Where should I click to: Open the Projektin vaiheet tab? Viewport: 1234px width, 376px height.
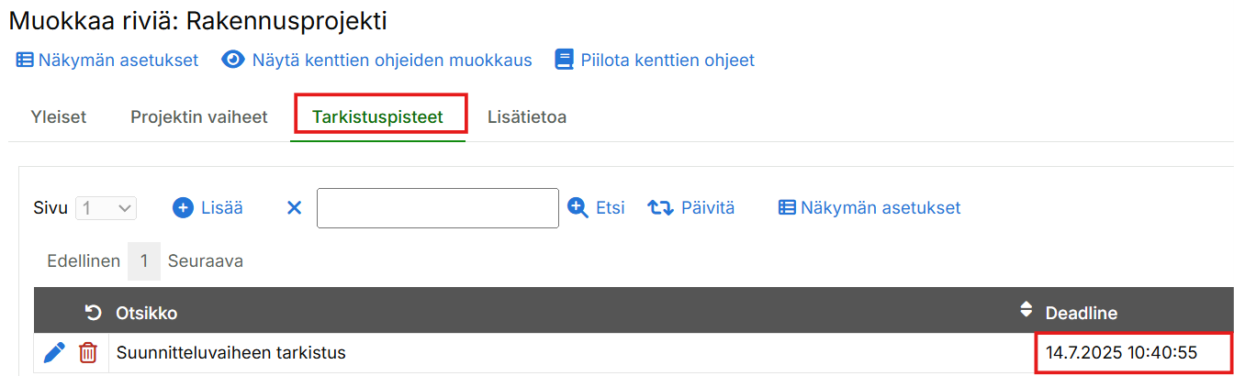point(199,117)
